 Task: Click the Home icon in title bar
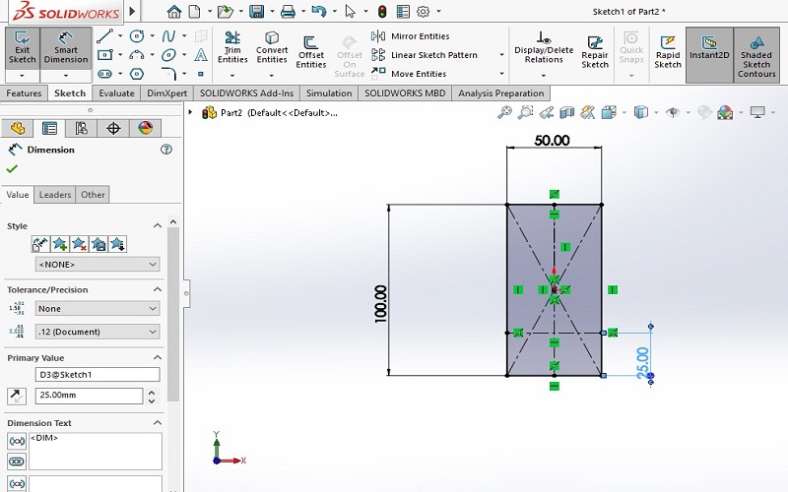[x=174, y=11]
